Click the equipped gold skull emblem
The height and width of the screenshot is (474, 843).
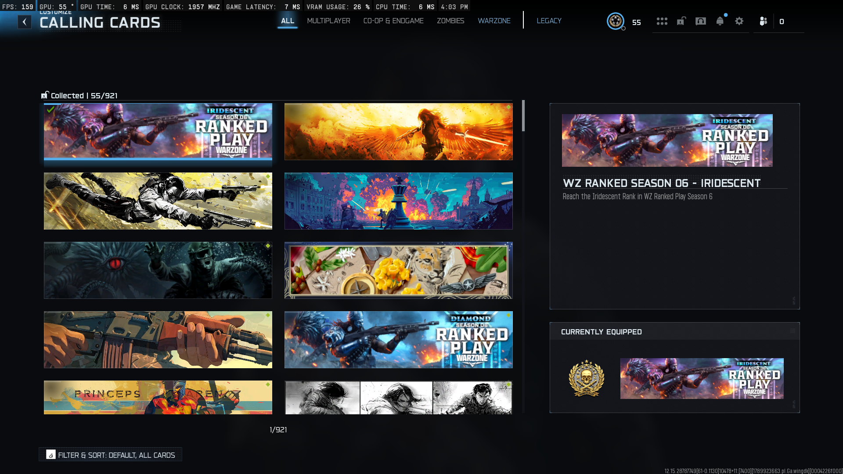(587, 378)
